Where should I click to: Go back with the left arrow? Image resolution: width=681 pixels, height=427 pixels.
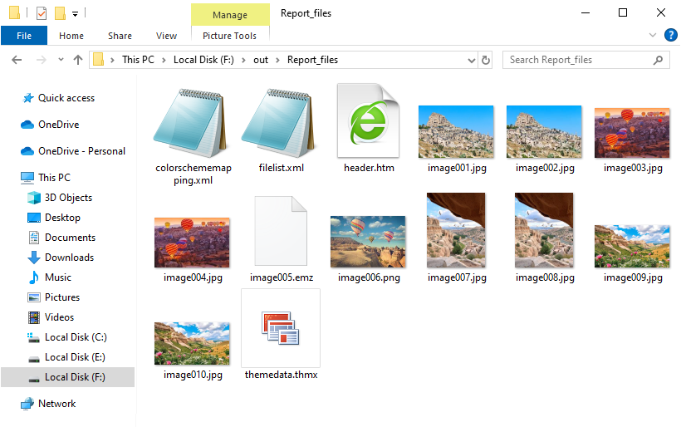point(17,60)
